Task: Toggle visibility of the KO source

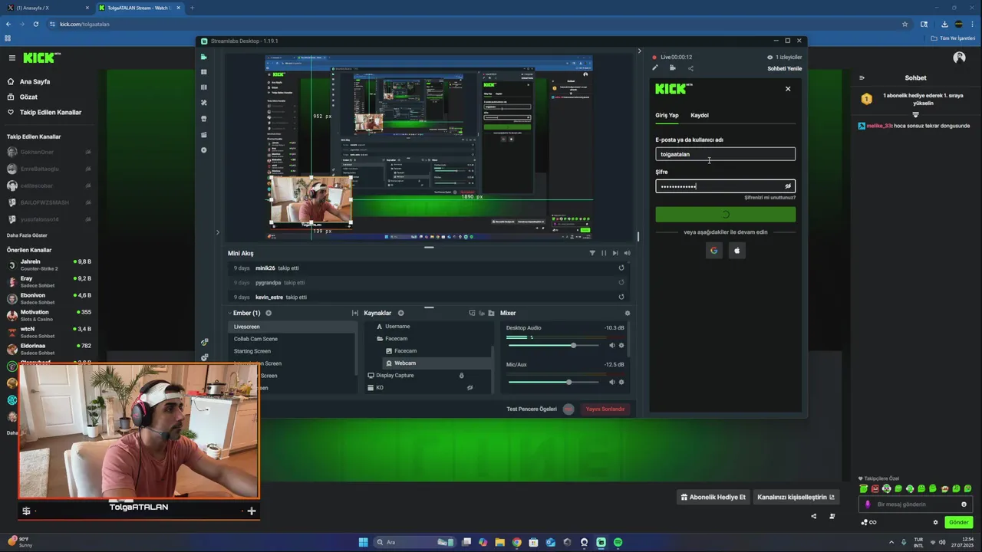Action: click(470, 388)
